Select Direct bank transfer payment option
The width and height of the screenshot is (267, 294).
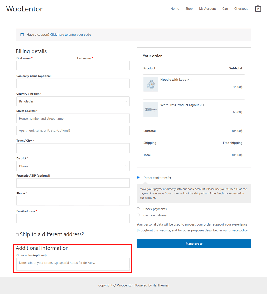(x=138, y=177)
